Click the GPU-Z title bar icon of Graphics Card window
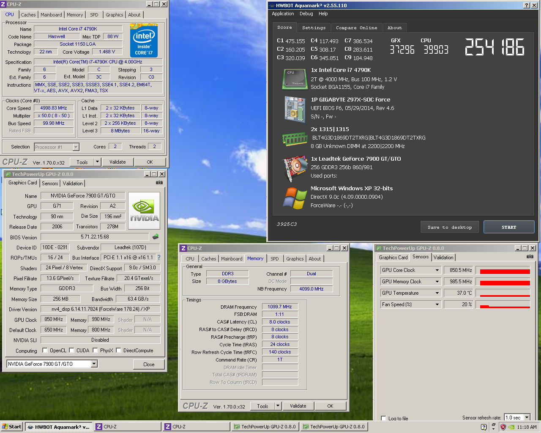 8,174
